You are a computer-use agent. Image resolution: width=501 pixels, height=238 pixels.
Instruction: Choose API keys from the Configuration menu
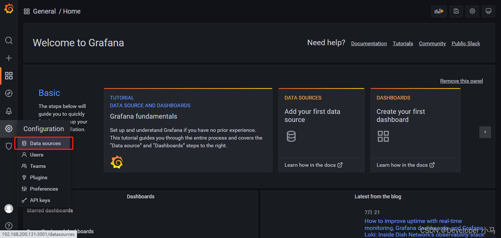click(40, 200)
